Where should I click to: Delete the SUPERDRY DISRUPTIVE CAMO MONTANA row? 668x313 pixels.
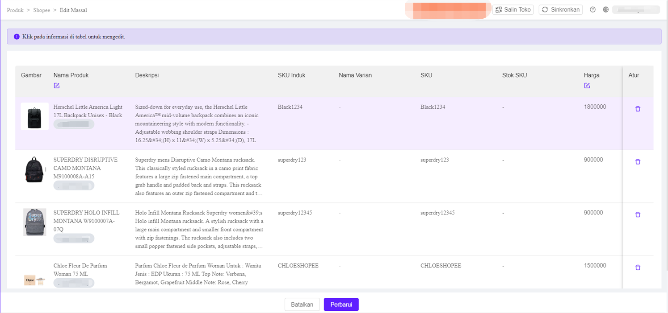[x=638, y=162]
